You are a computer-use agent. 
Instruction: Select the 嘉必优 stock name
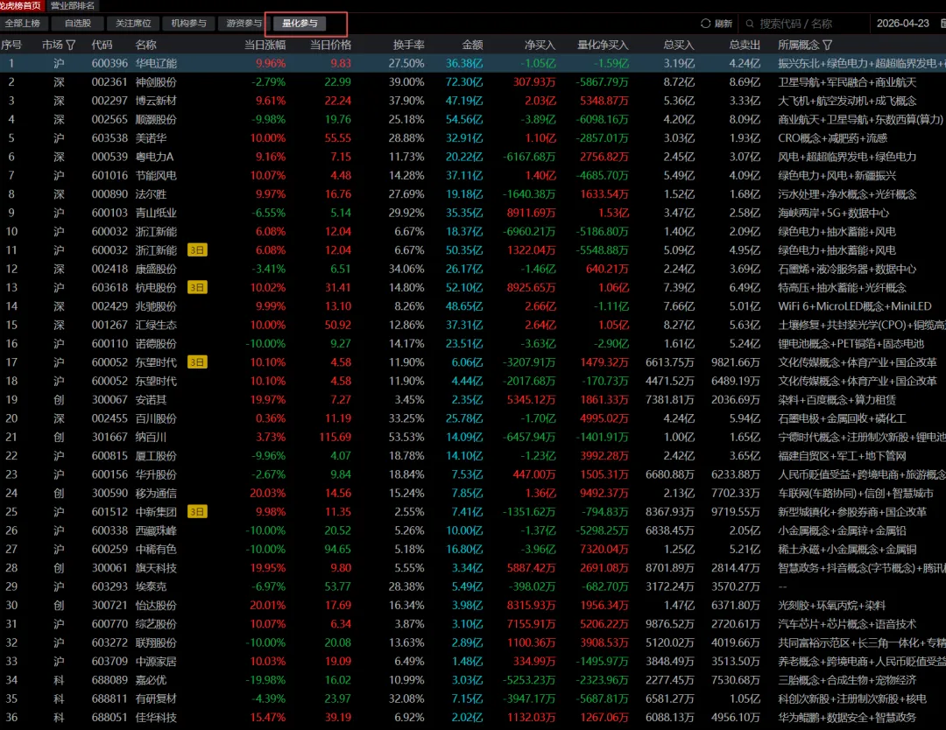point(151,680)
